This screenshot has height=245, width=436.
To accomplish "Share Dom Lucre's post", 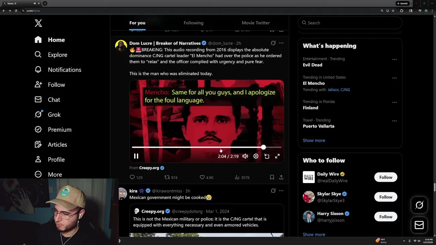I will pos(281,177).
